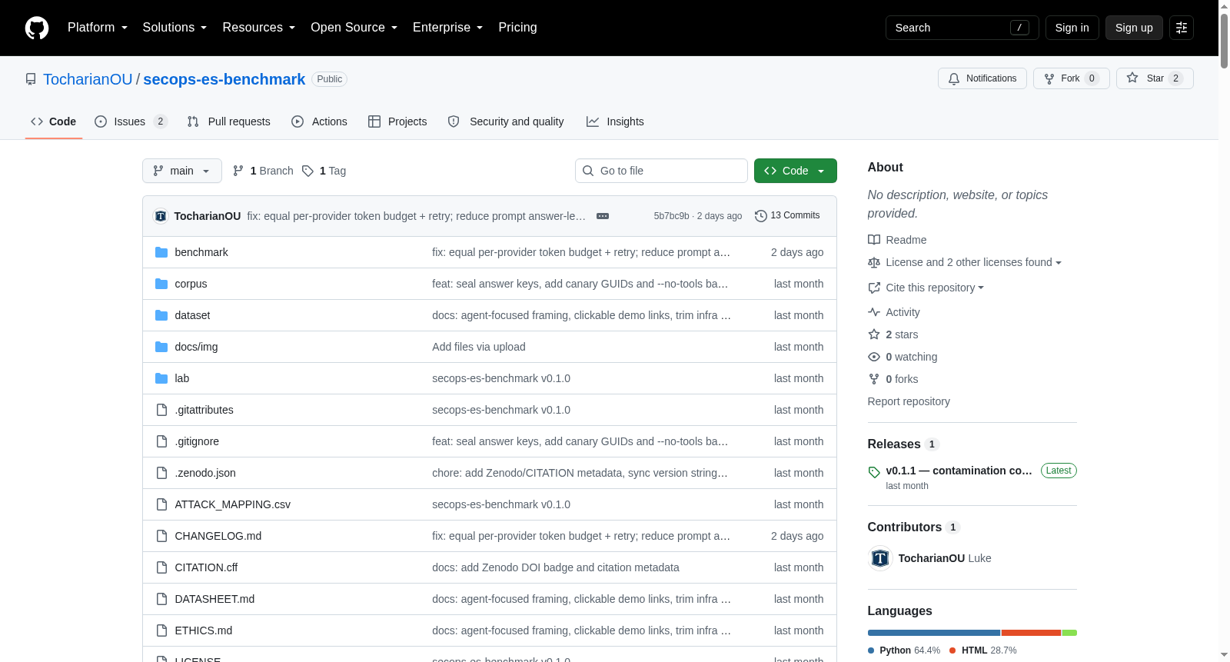View watchers via 0 watching eye icon
Image resolution: width=1230 pixels, height=662 pixels.
(874, 357)
